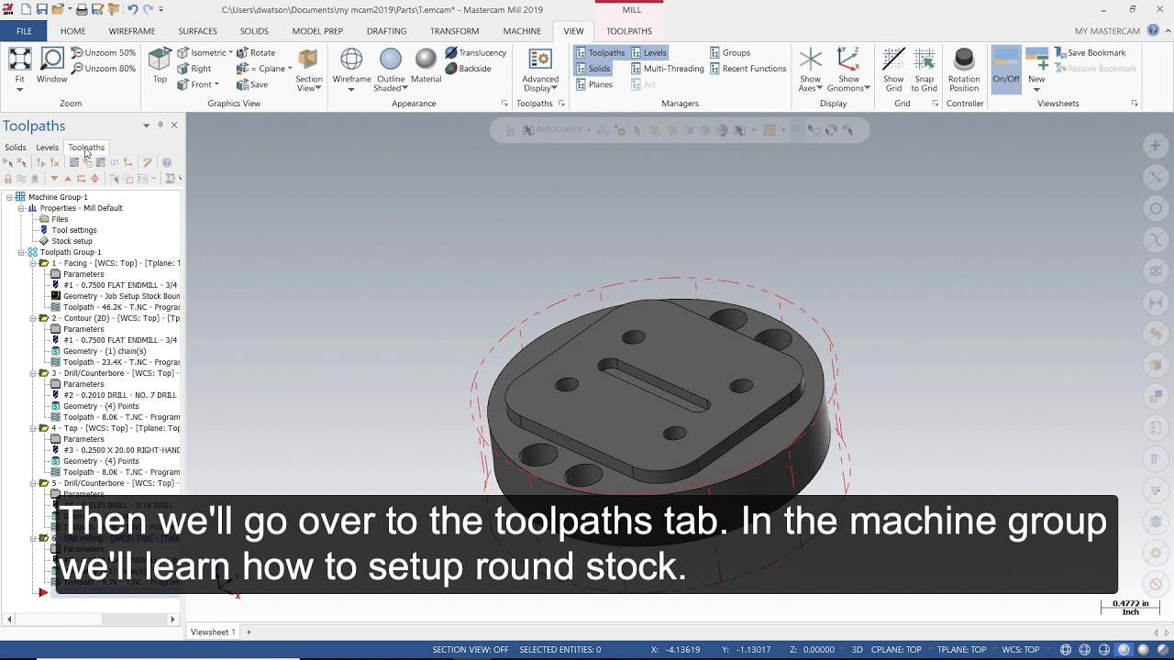The height and width of the screenshot is (660, 1174).
Task: Open Multi-Threading manager
Action: tap(667, 69)
